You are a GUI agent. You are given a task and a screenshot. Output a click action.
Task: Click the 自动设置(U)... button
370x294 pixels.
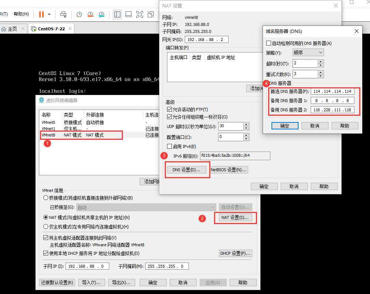coord(235,207)
